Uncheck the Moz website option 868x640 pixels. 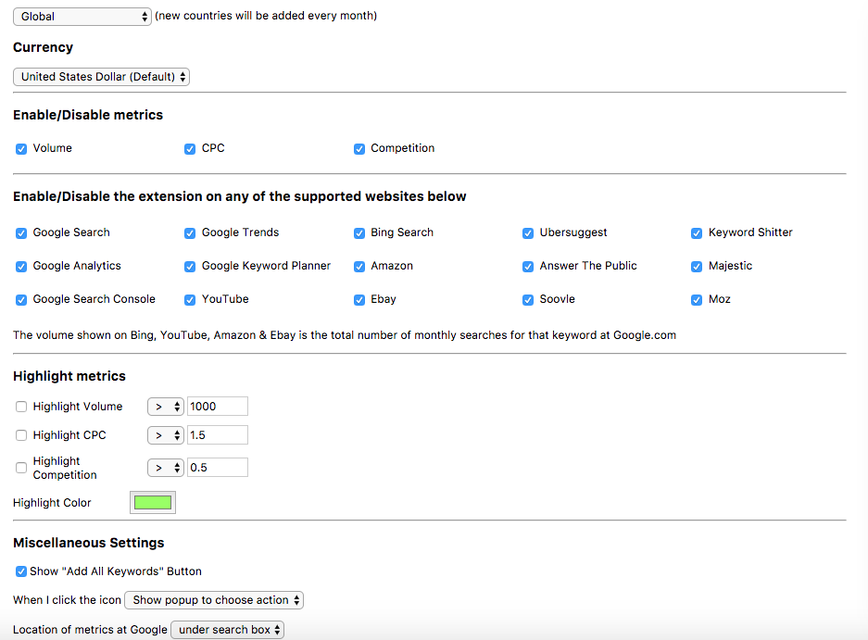coord(697,300)
